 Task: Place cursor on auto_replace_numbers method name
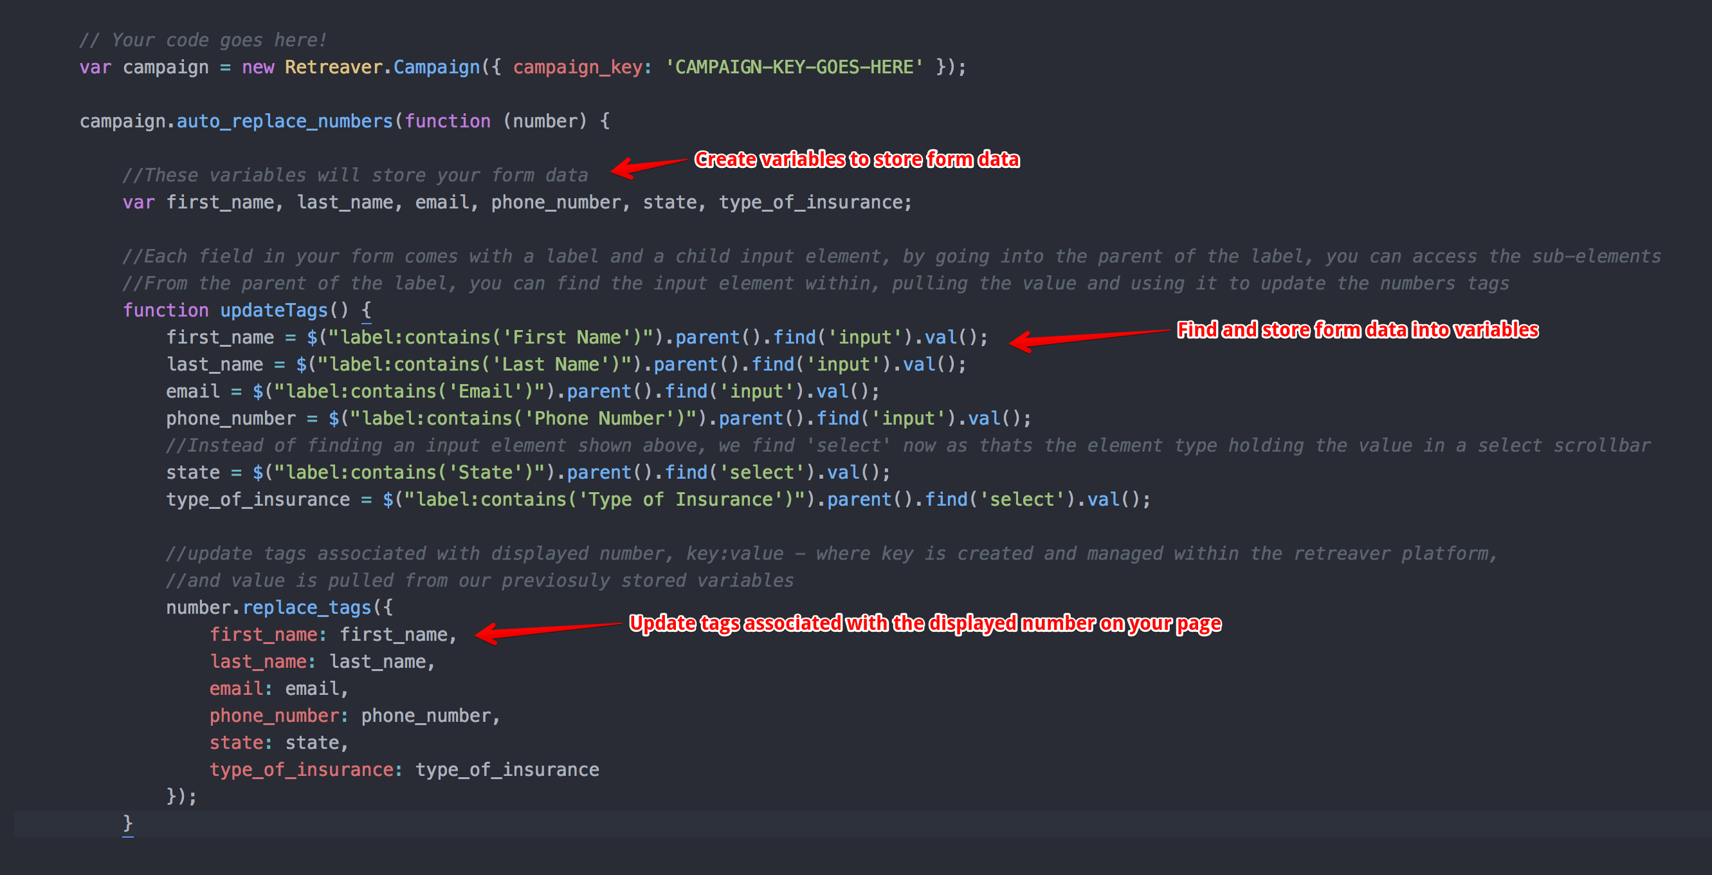[x=284, y=121]
